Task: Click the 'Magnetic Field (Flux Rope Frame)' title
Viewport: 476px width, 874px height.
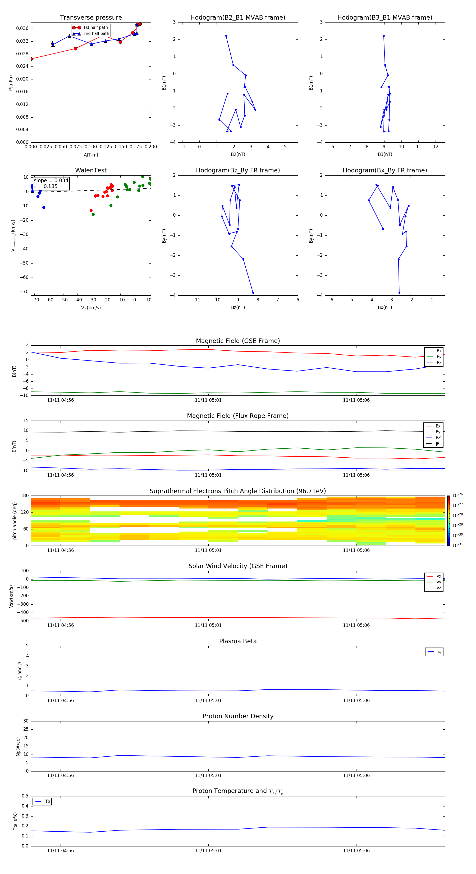Action: [238, 416]
